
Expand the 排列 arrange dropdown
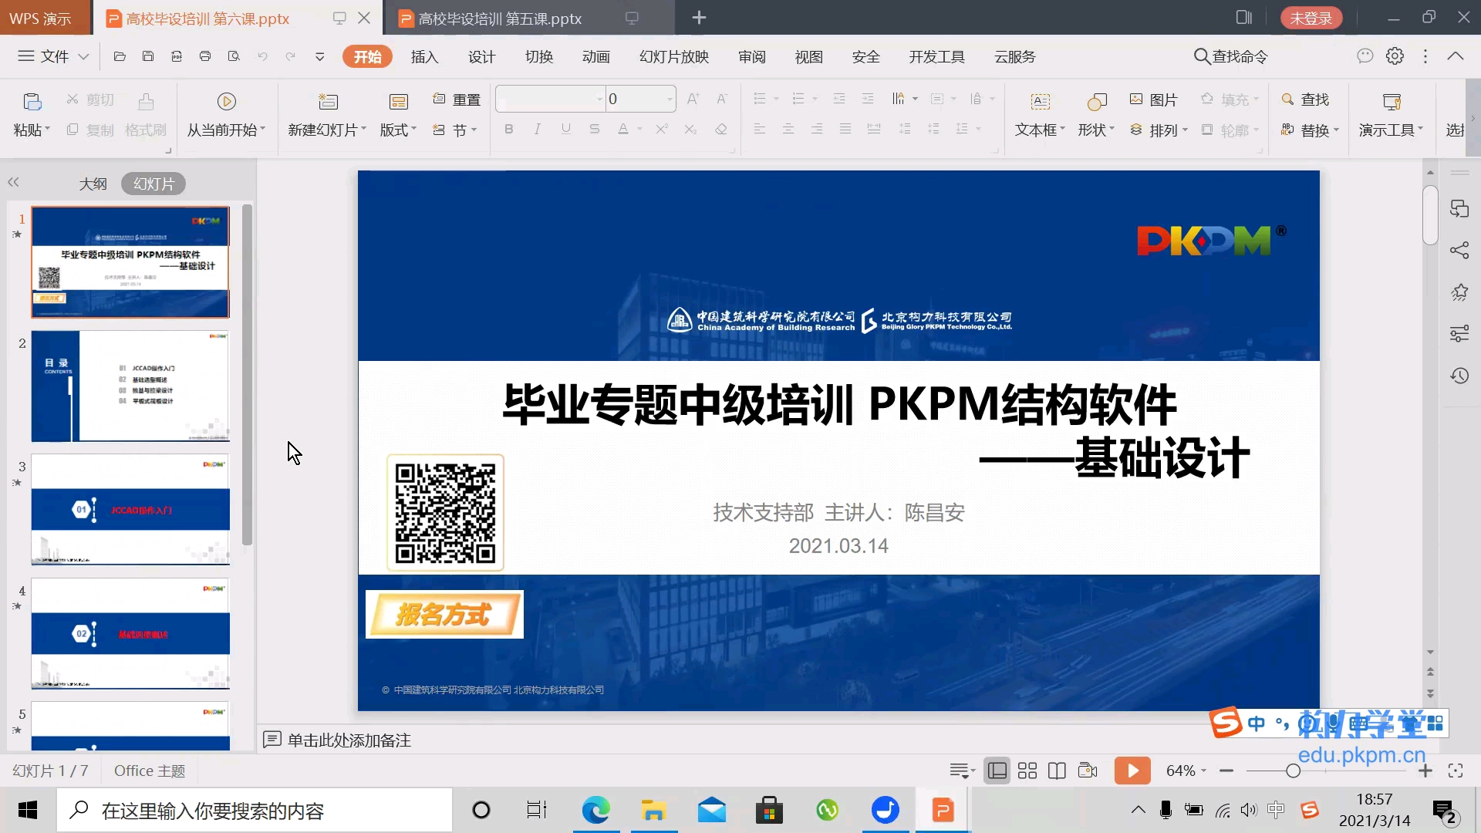(x=1159, y=130)
